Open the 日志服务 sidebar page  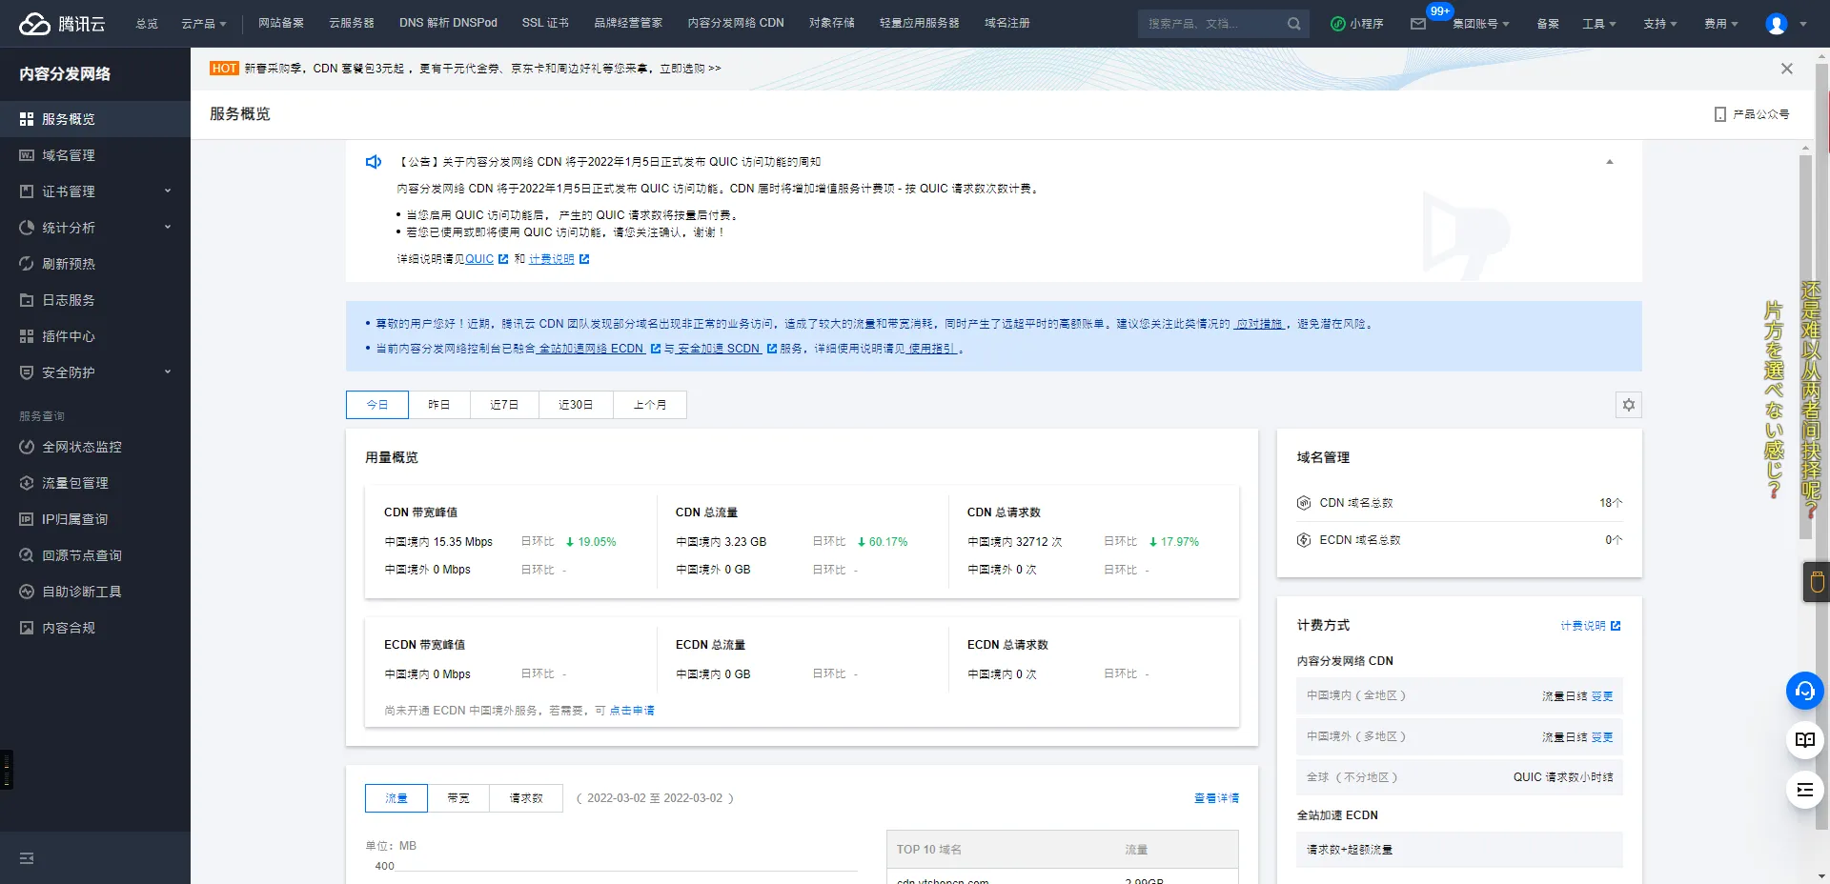point(67,300)
